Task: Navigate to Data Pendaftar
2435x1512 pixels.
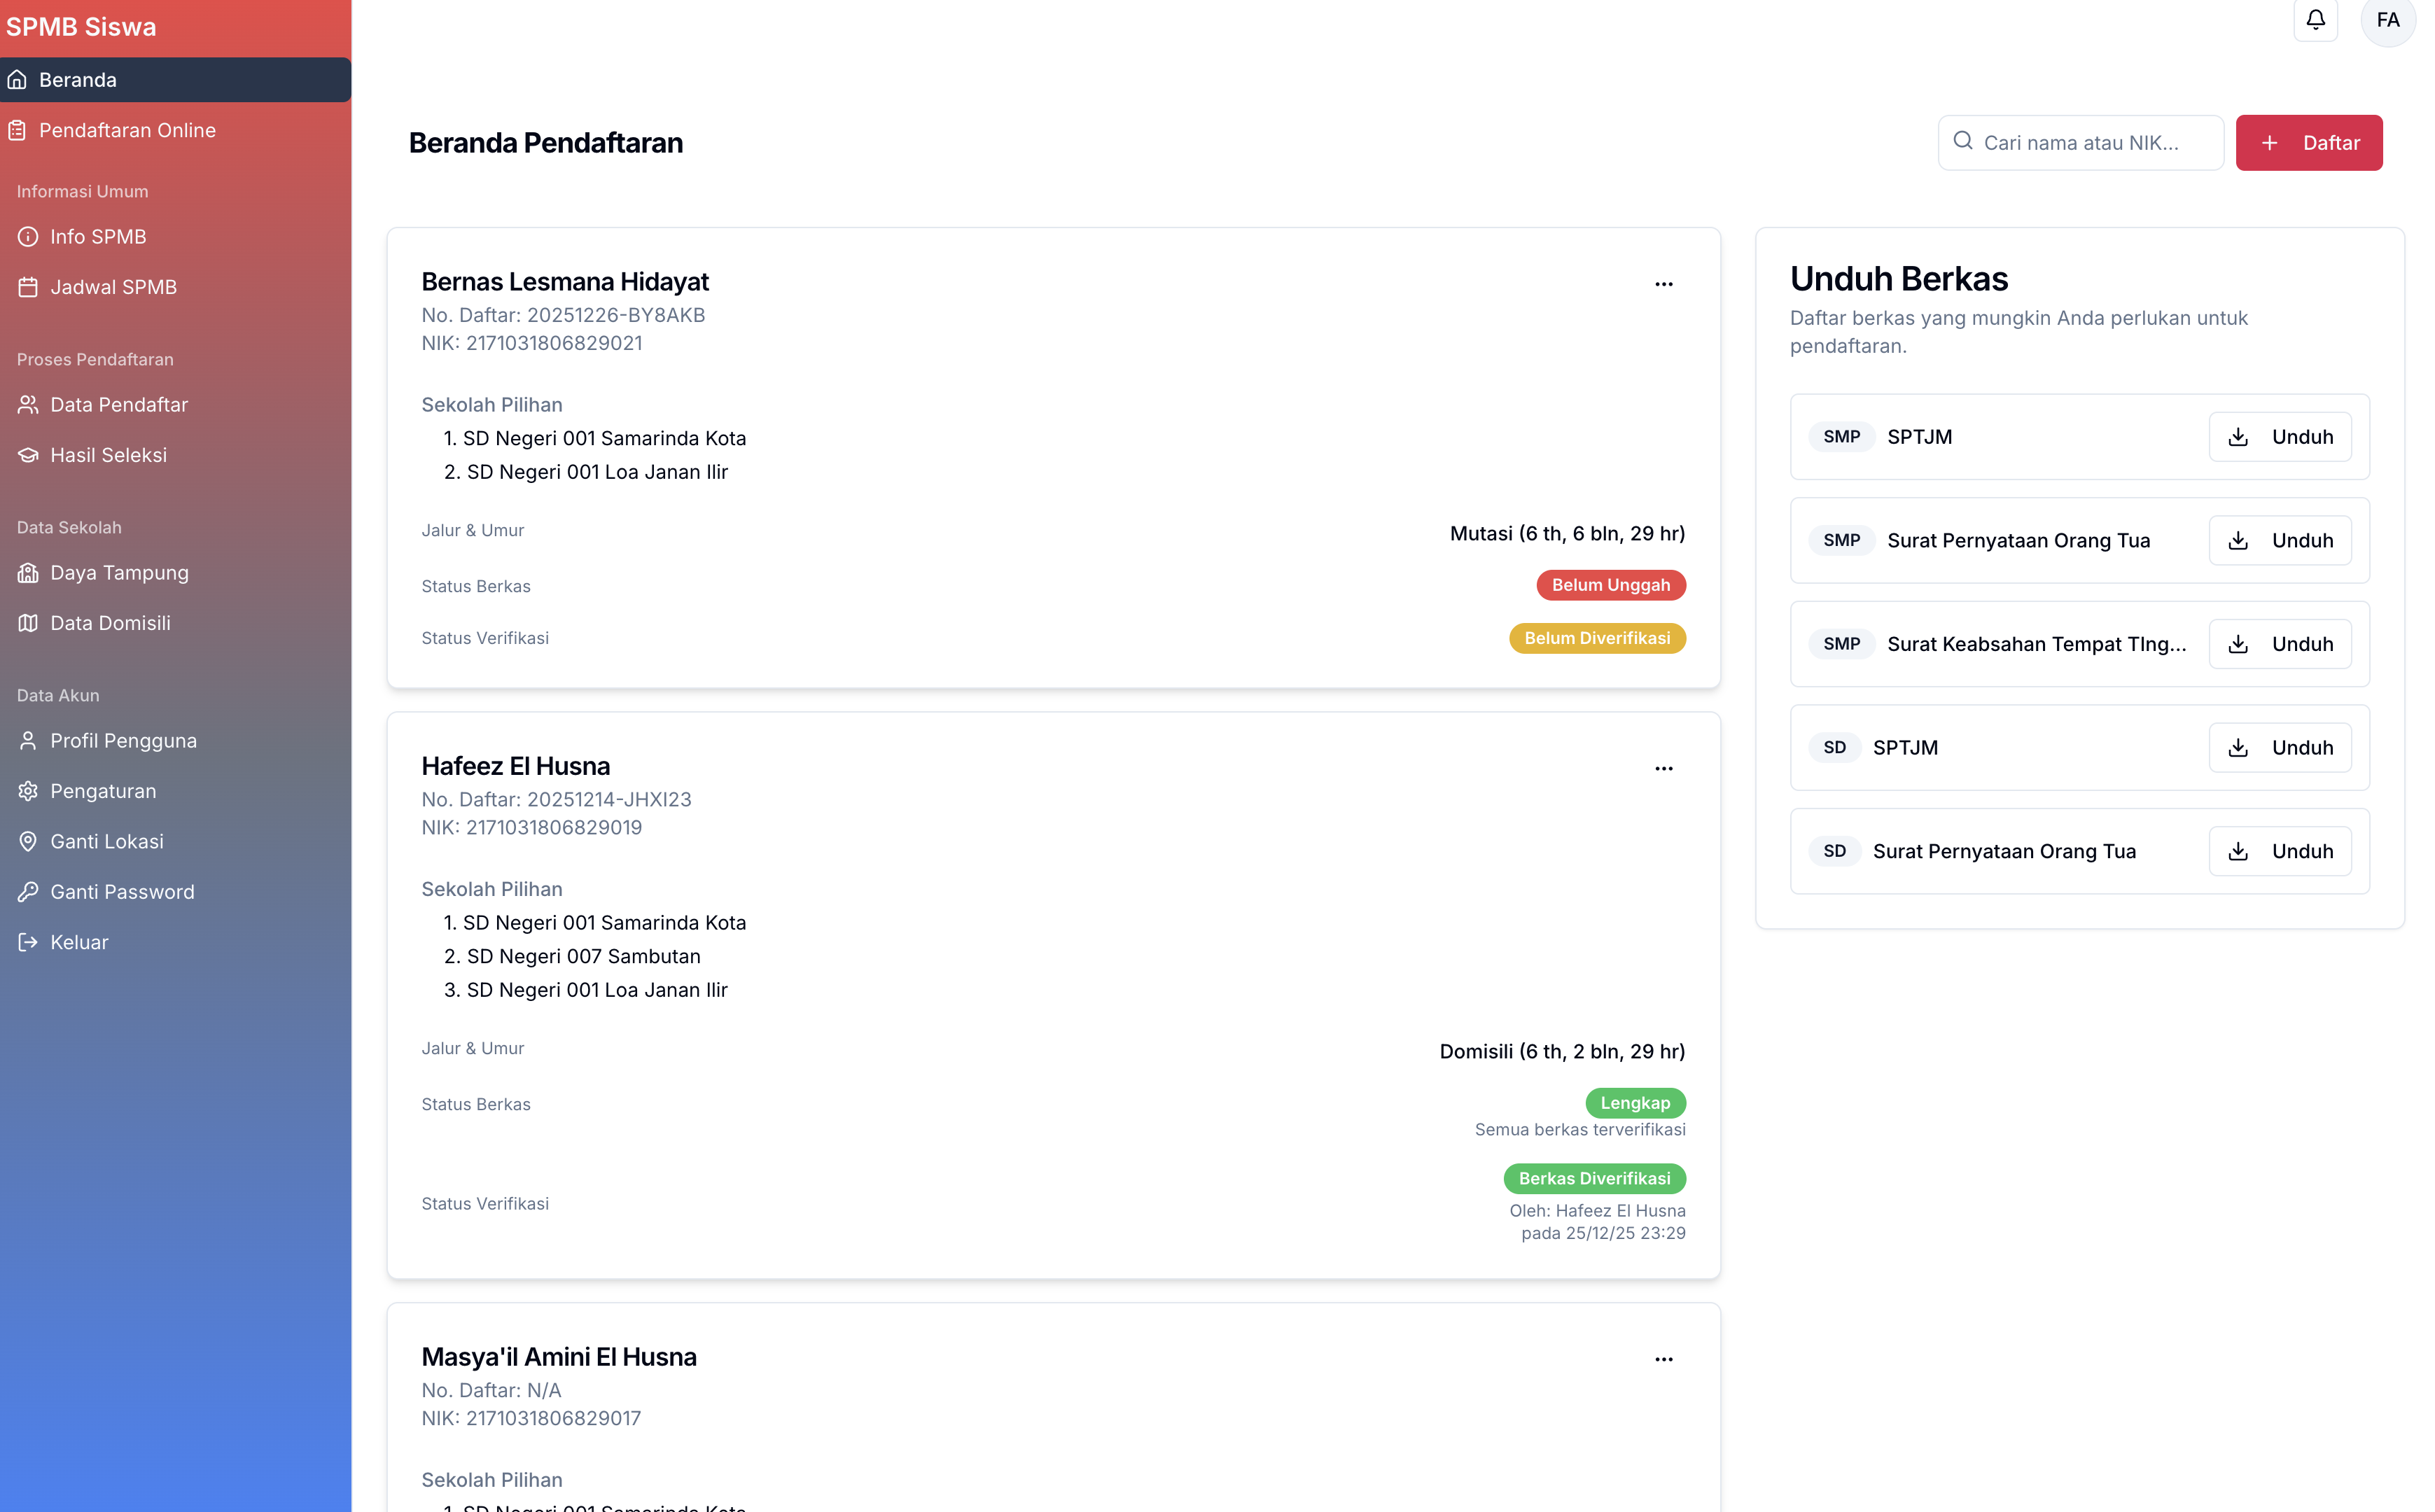Action: coord(119,405)
